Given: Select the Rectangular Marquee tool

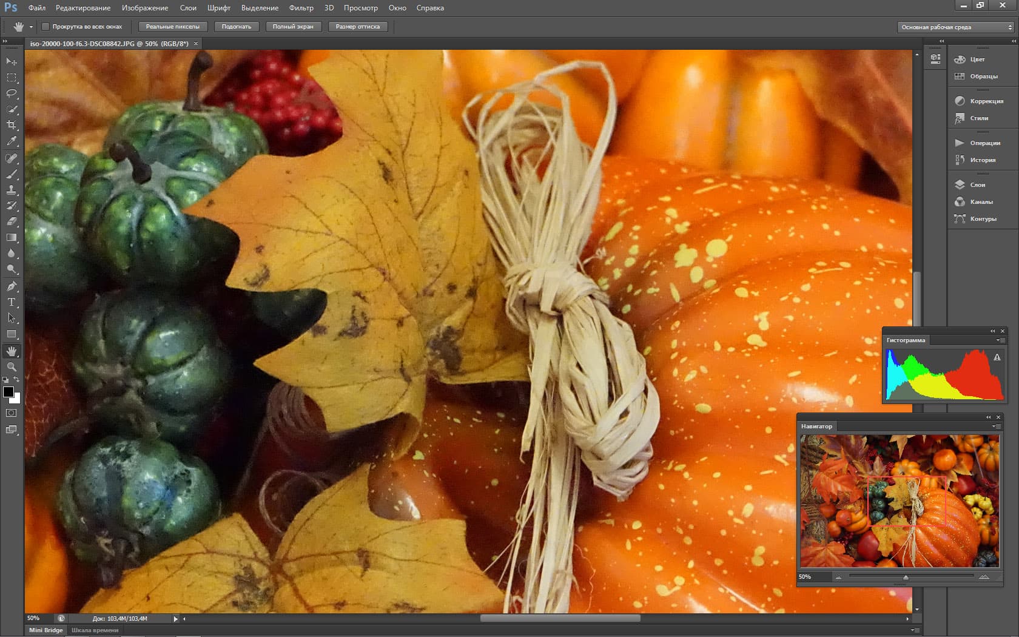Looking at the screenshot, I should point(12,78).
